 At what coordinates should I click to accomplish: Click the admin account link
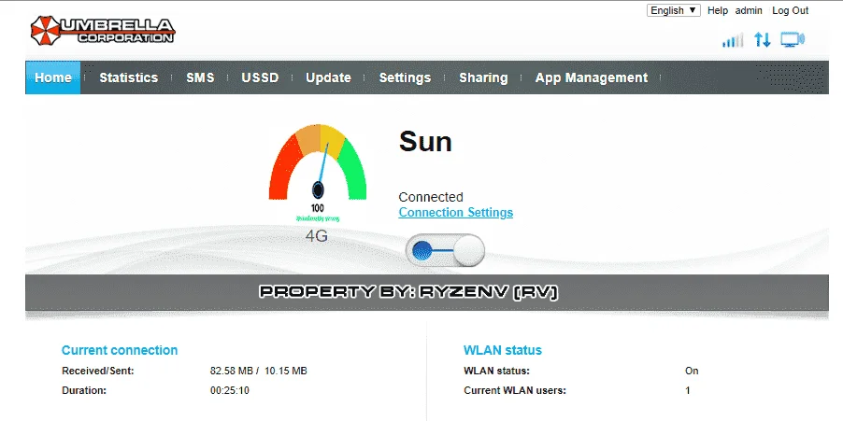tap(749, 10)
